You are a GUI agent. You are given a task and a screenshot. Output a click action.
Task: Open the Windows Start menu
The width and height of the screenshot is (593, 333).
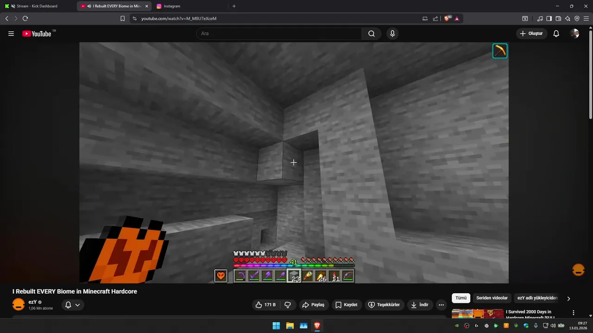(x=276, y=326)
